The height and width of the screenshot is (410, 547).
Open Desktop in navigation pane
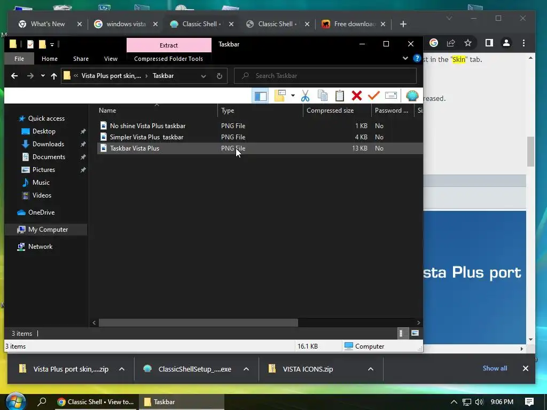(44, 131)
